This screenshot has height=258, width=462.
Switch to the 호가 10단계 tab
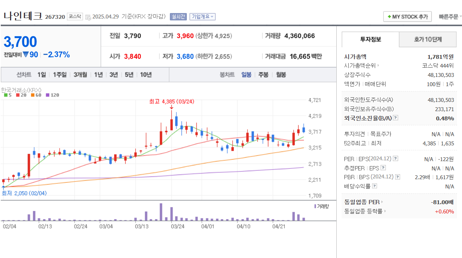pos(427,39)
